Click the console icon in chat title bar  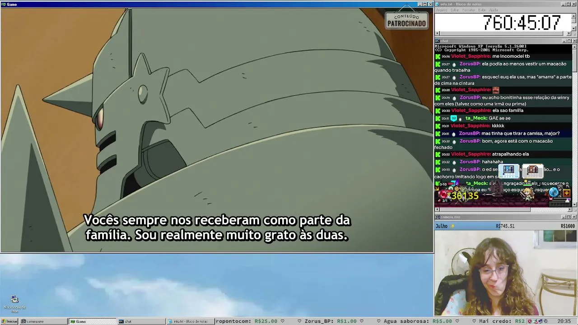438,41
